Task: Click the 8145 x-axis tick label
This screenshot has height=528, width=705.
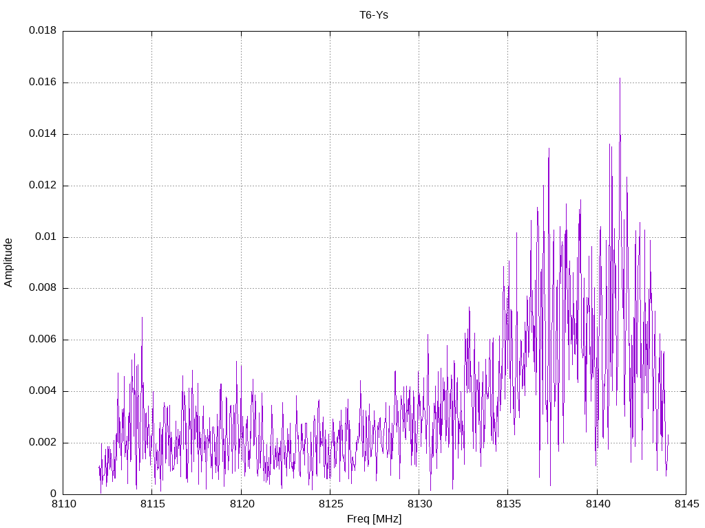Action: 686,504
